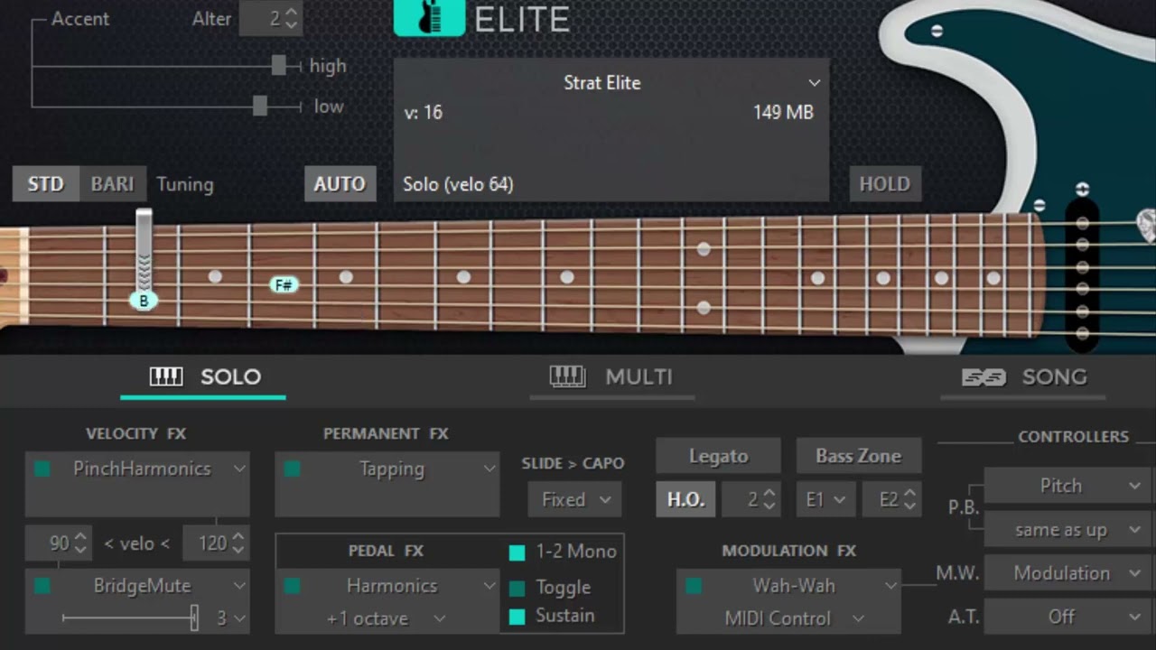
Task: Enable the Harmonics pedal FX checkbox
Action: pos(291,586)
